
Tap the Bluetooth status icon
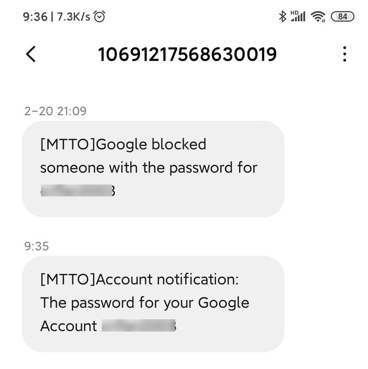click(x=283, y=16)
